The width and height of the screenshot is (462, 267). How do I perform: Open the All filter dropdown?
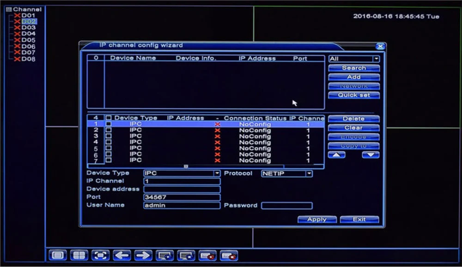coord(376,59)
